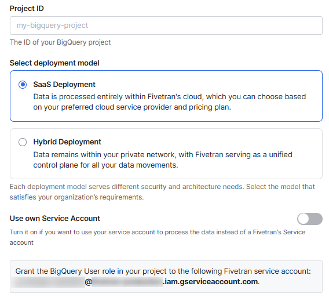Click the @ symbol in the service account

[89, 282]
